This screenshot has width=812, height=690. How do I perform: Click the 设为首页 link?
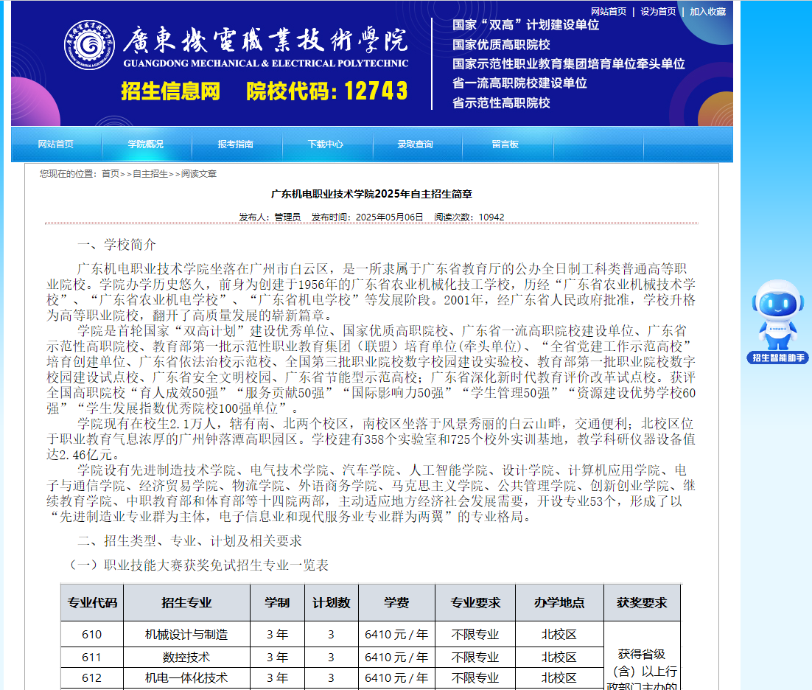point(659,11)
